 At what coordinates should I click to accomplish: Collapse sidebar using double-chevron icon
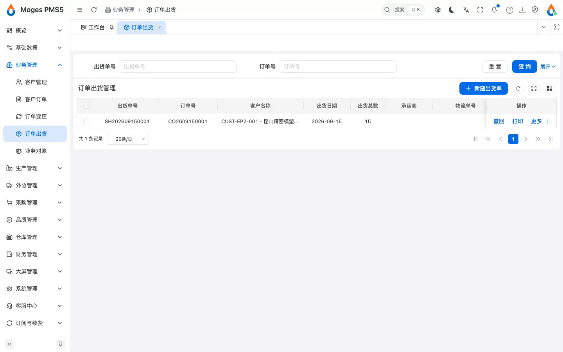point(9,344)
